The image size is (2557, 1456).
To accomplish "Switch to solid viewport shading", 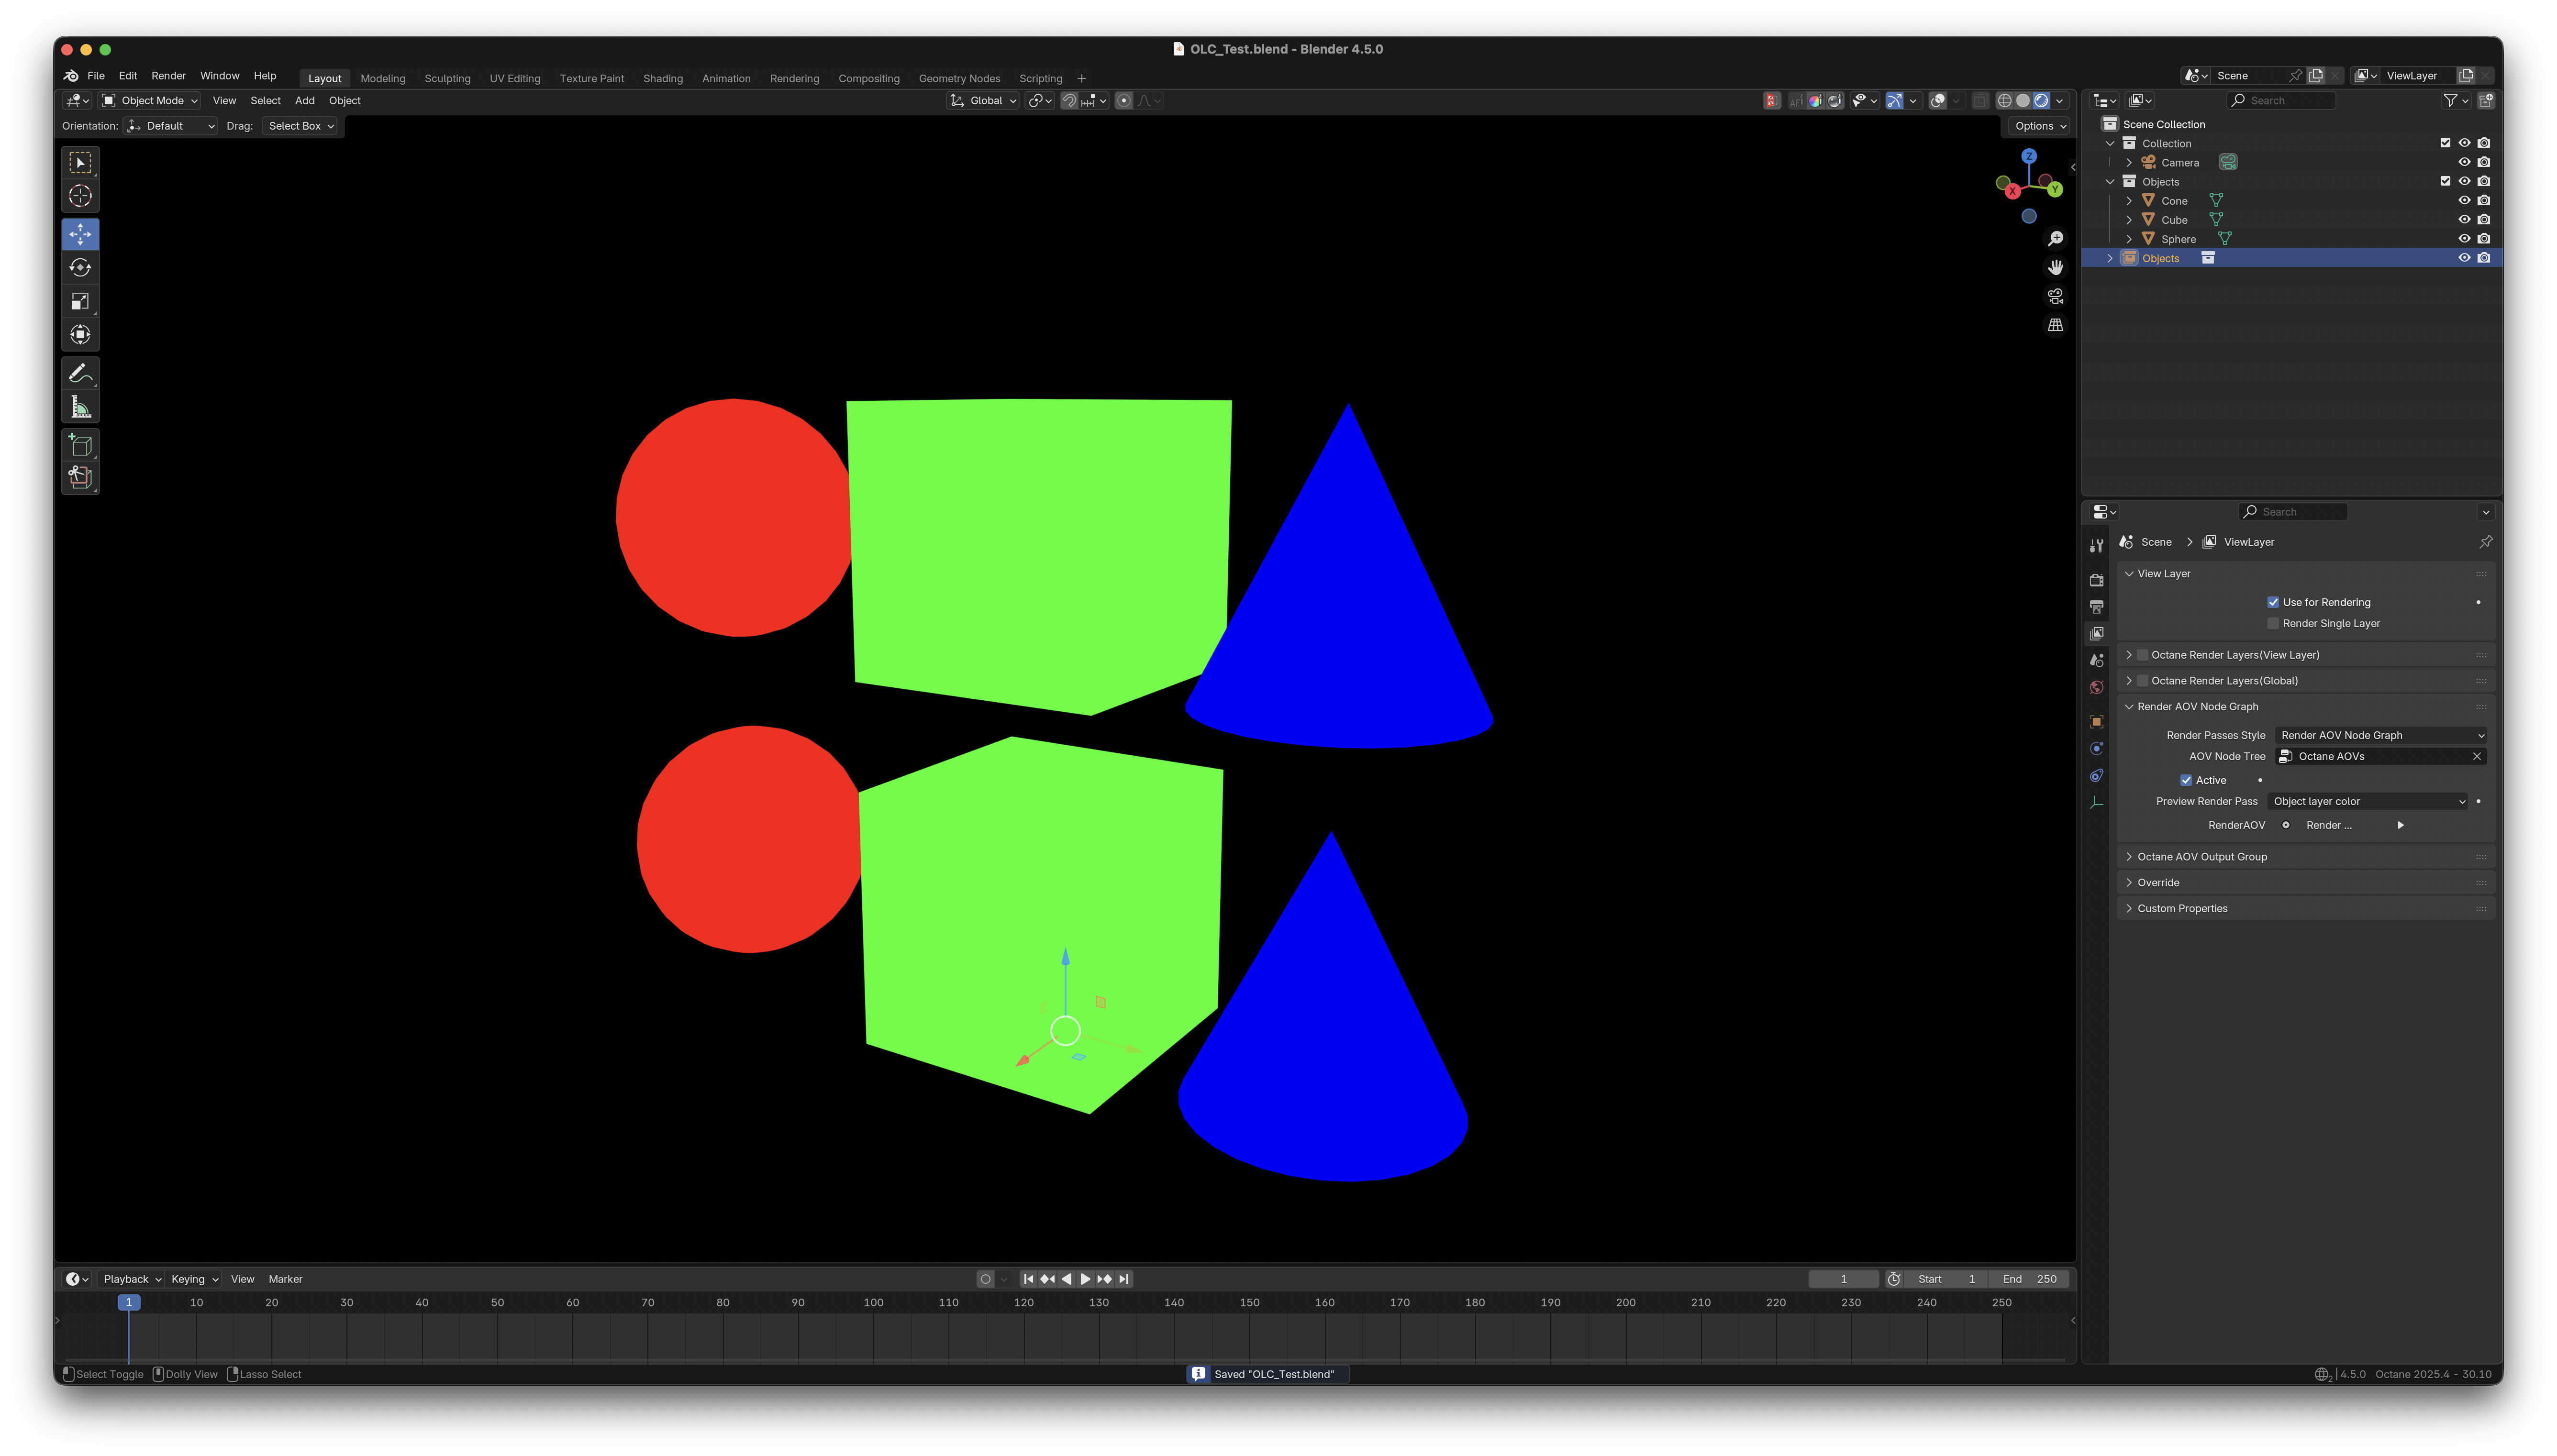I will (2023, 101).
